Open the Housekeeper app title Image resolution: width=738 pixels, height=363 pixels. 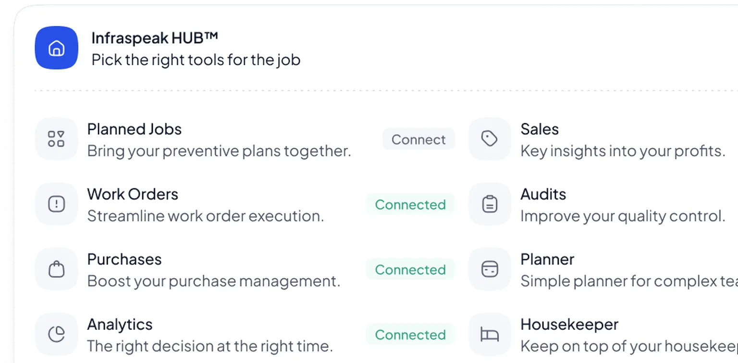tap(569, 325)
